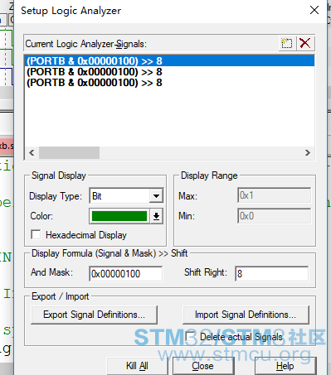Click the Kill All button
Image resolution: width=331 pixels, height=375 pixels.
pos(137,366)
